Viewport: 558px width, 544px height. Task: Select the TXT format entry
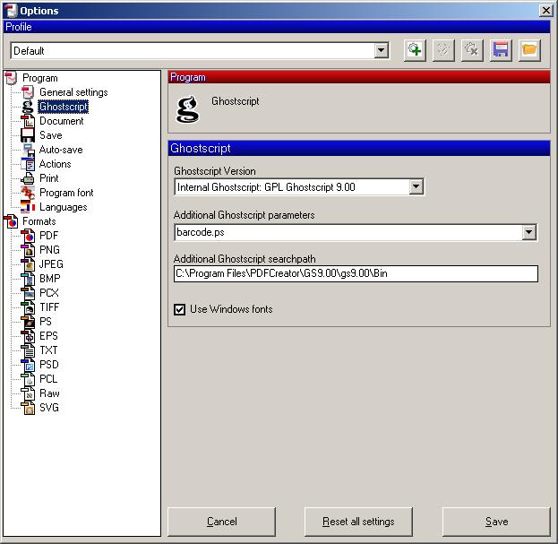pyautogui.click(x=48, y=350)
